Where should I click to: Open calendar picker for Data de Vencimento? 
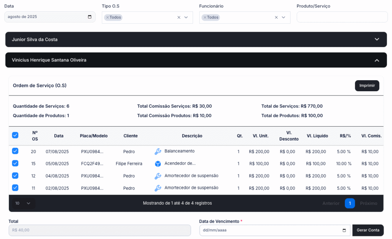(344, 230)
